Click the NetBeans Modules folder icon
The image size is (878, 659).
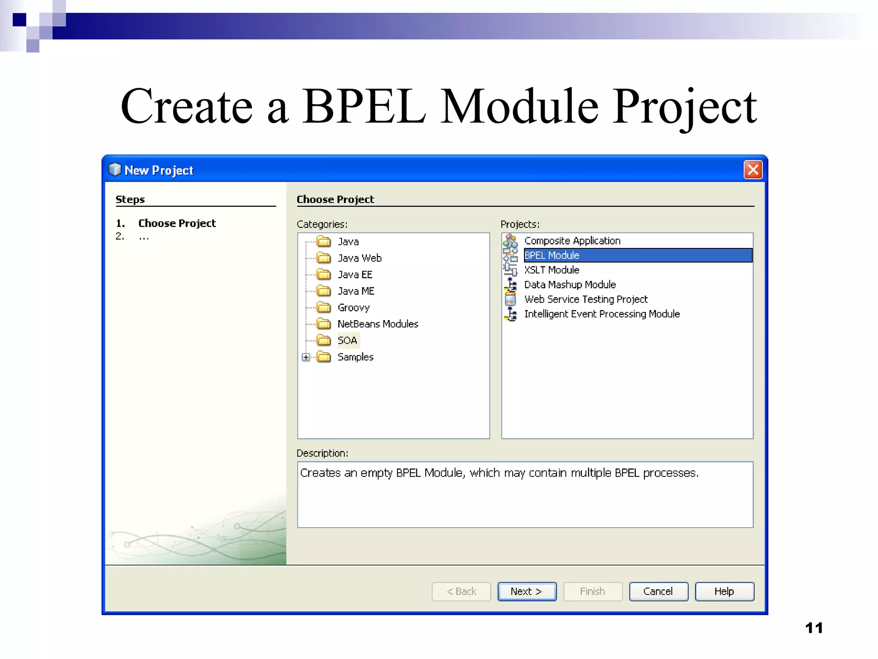pyautogui.click(x=324, y=324)
